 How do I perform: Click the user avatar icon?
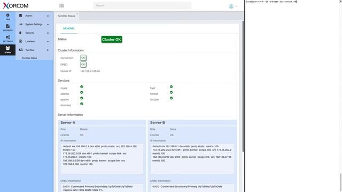pos(231,6)
